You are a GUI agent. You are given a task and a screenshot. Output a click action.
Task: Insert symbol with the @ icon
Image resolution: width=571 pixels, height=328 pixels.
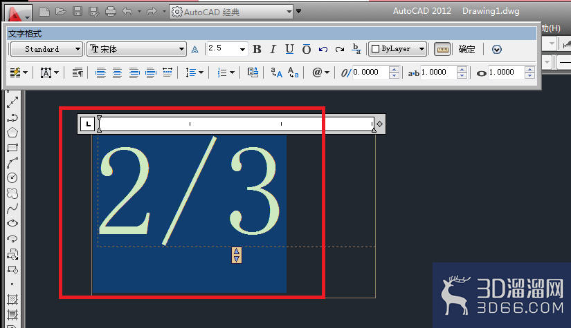(x=321, y=73)
